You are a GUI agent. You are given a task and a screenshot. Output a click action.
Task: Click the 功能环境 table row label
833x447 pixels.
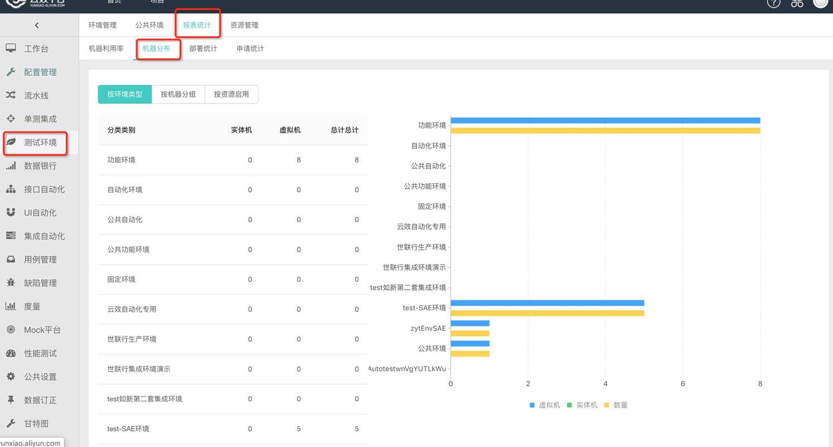coord(121,160)
